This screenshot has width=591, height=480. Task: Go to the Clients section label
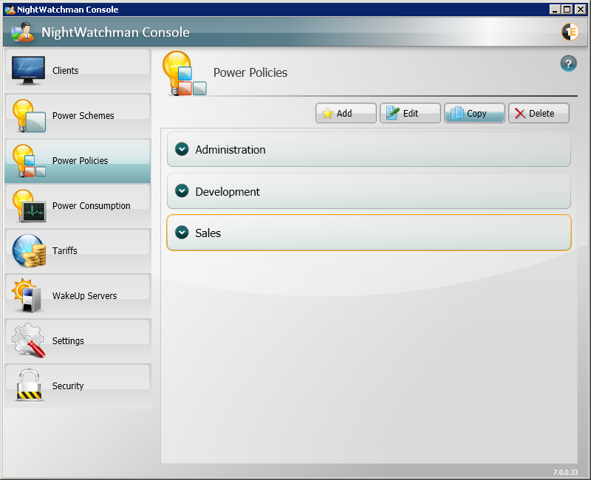(x=65, y=71)
